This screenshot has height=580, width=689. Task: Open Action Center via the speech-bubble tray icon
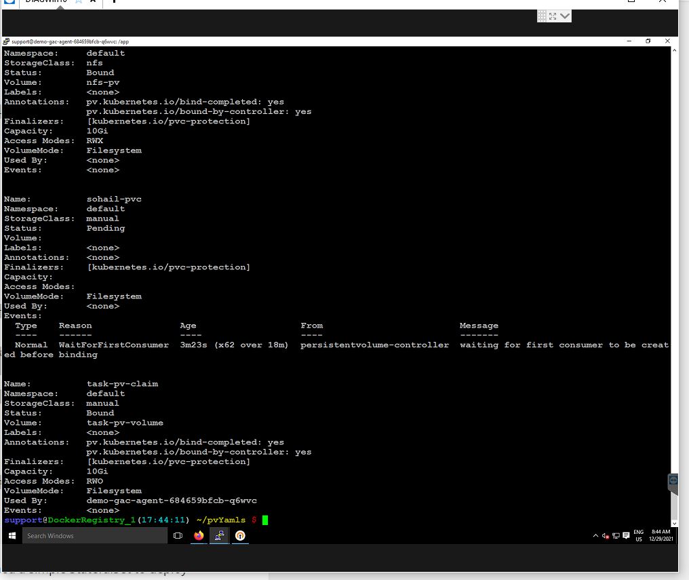[625, 535]
